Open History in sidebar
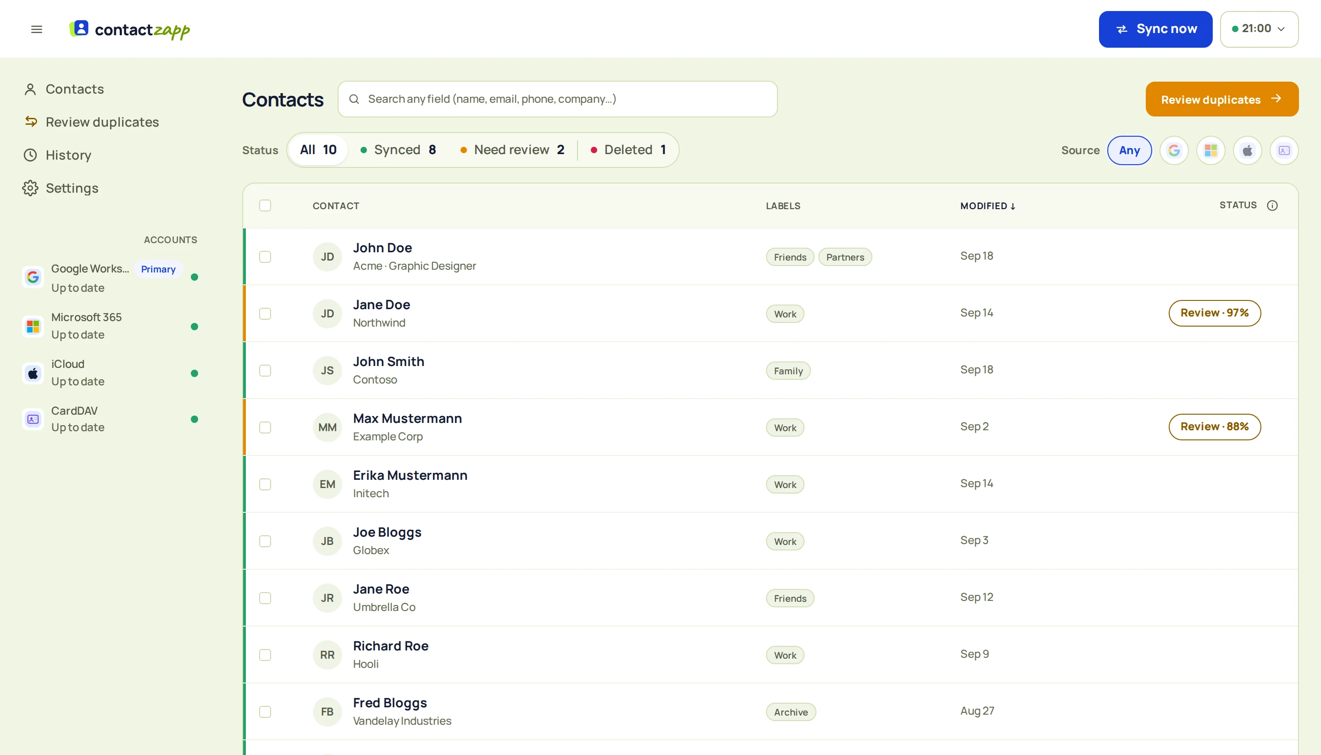Screen dimensions: 1321x755 click(x=57, y=155)
